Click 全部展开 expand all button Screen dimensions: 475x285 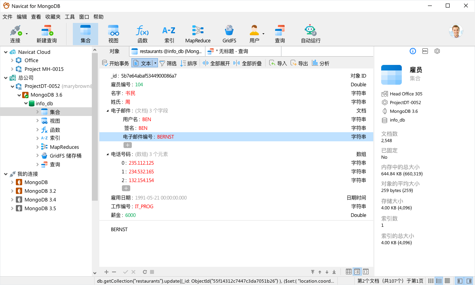(217, 63)
